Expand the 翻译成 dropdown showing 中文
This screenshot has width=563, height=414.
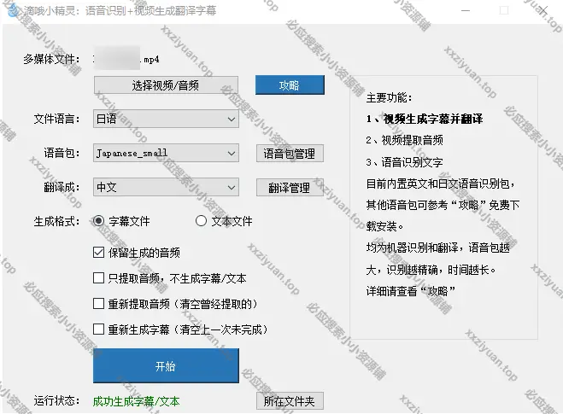pos(165,187)
